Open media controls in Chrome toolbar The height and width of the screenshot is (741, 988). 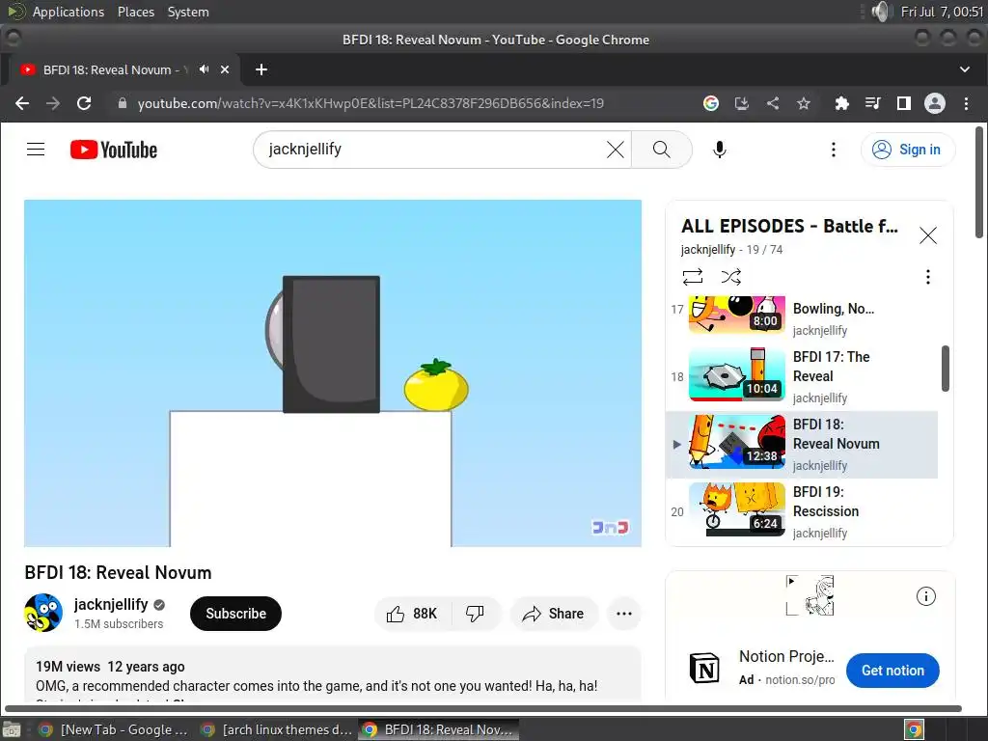tap(872, 103)
